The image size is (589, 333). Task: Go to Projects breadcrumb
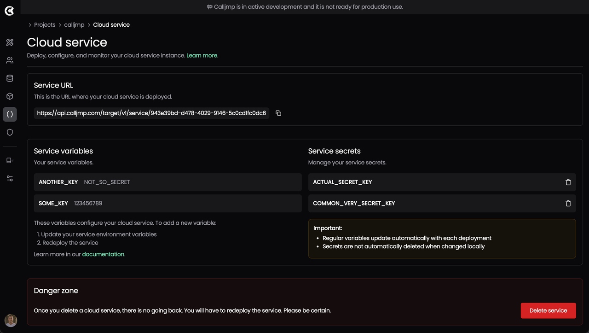(45, 25)
